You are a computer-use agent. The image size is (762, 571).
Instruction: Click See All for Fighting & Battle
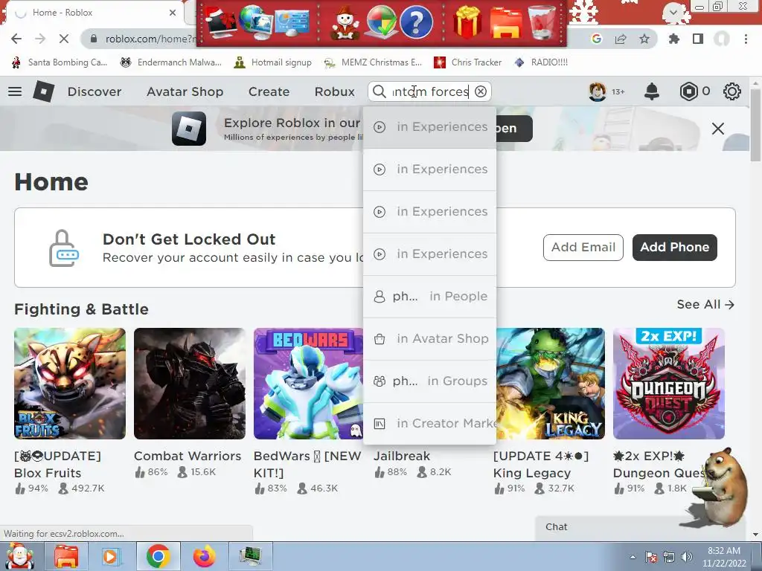[705, 304]
